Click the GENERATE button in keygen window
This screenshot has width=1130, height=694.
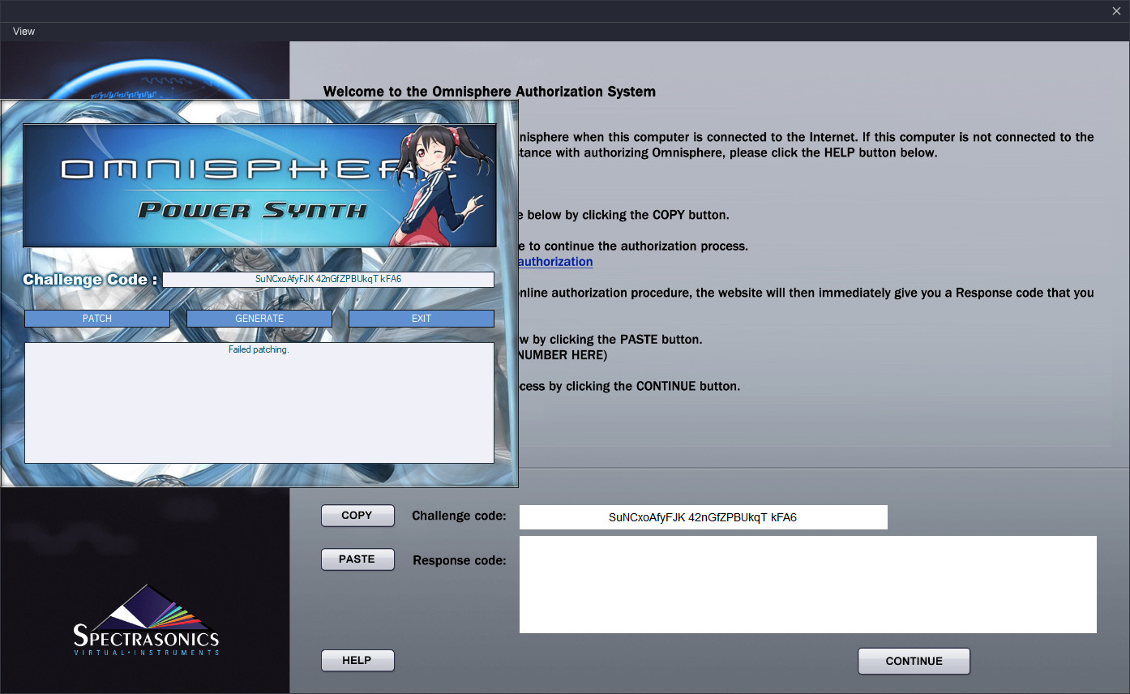pos(259,319)
